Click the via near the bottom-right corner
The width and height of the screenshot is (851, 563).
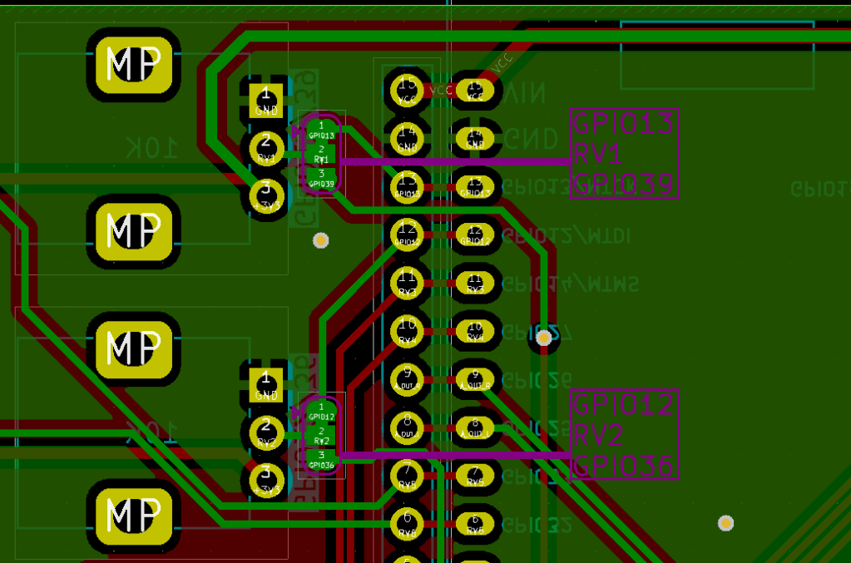pos(725,523)
